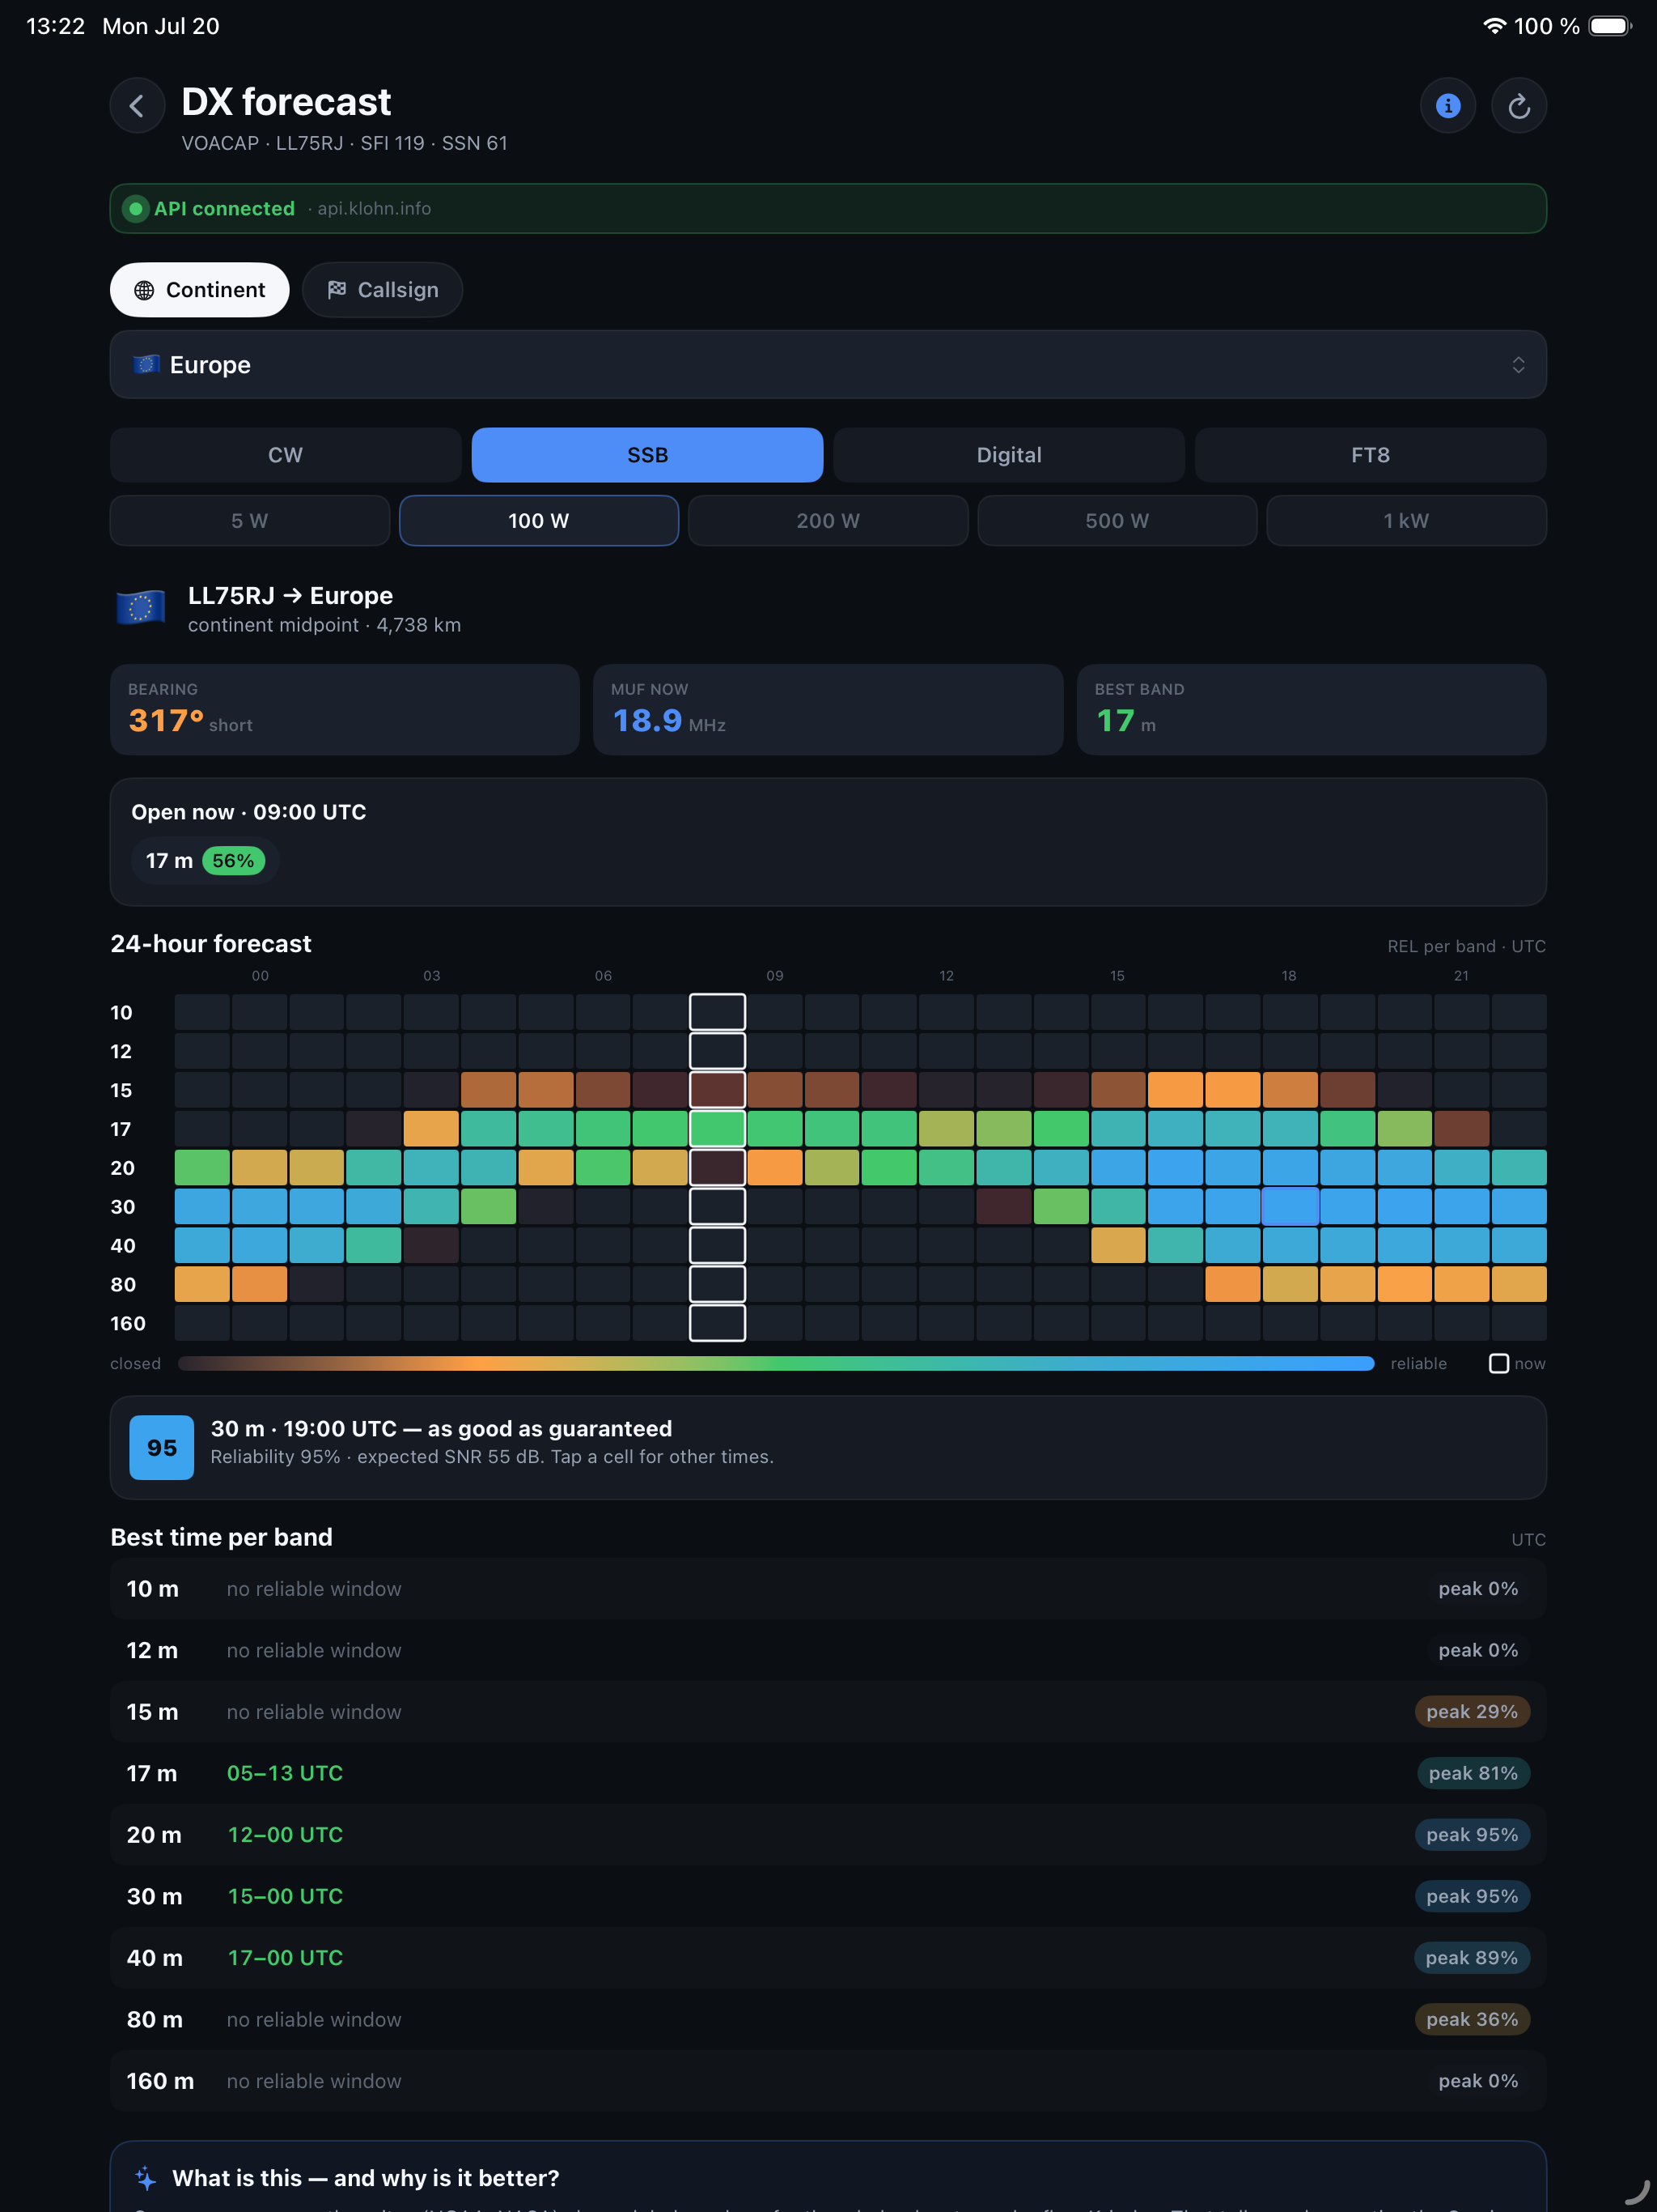Tap the sparkle icon beside What is this

click(146, 2178)
